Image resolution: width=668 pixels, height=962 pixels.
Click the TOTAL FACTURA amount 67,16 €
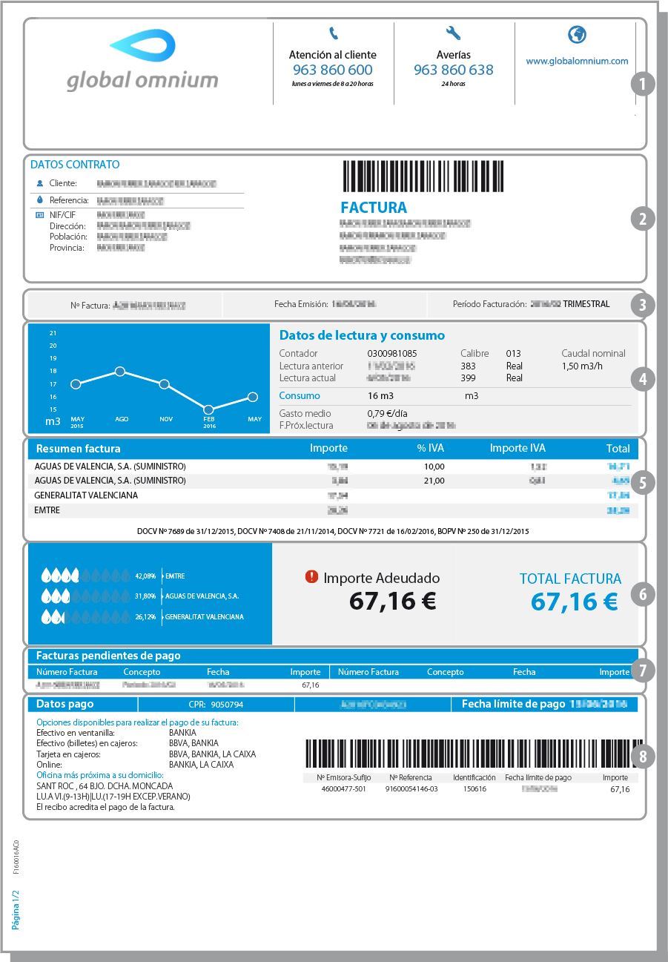[575, 602]
